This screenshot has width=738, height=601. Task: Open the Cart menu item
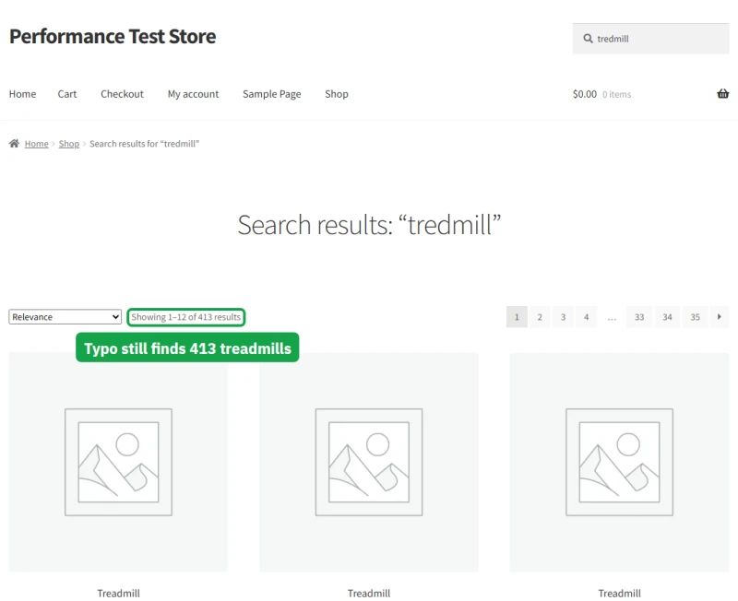coord(67,94)
